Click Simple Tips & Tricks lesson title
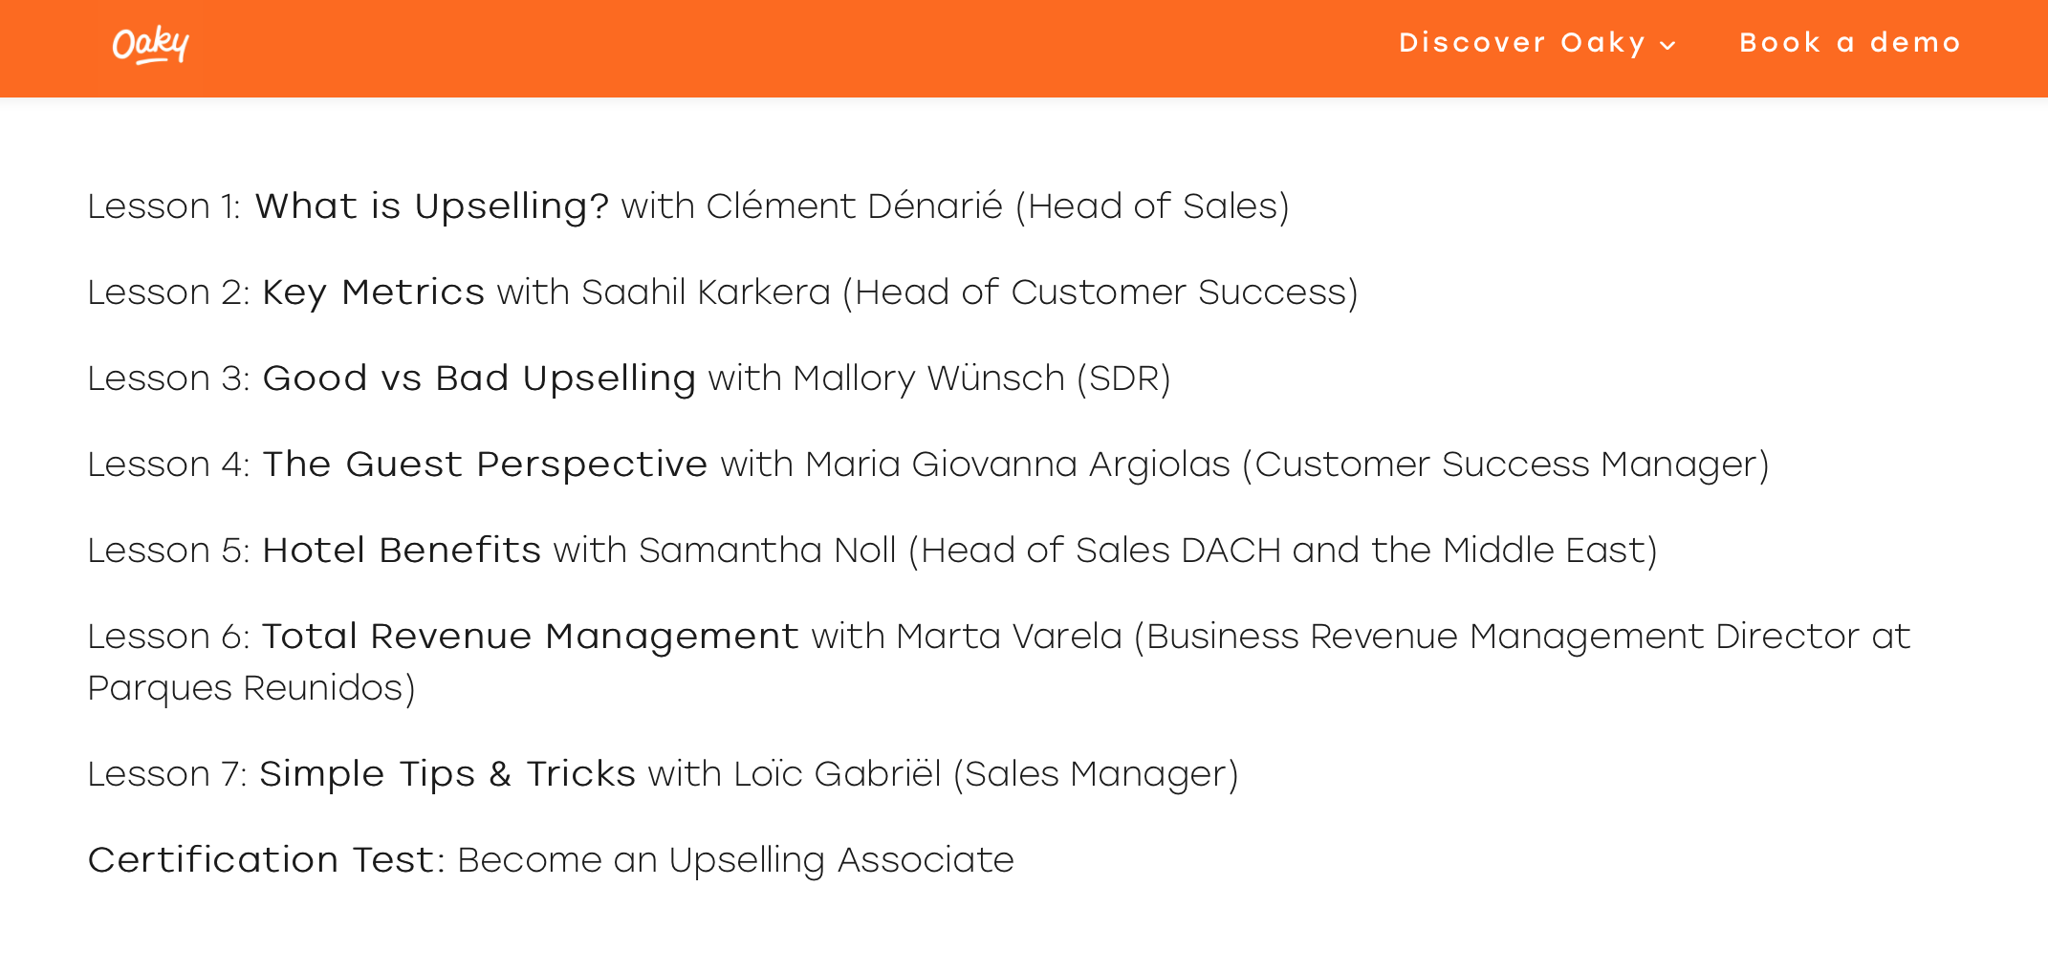 (x=447, y=774)
